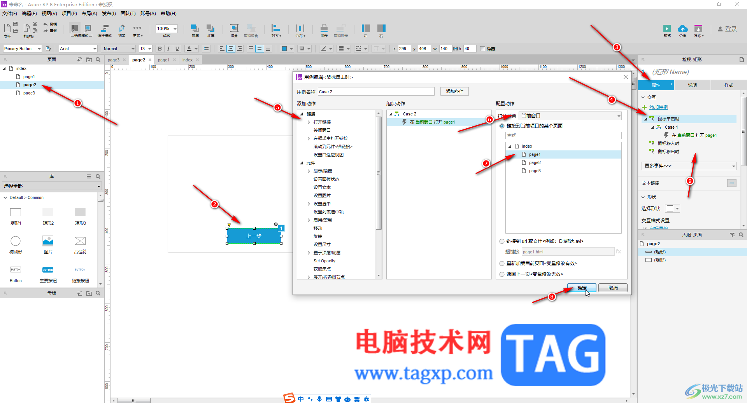The image size is (747, 403).
Task: Open the Arrange menu
Action: pyautogui.click(x=89, y=14)
